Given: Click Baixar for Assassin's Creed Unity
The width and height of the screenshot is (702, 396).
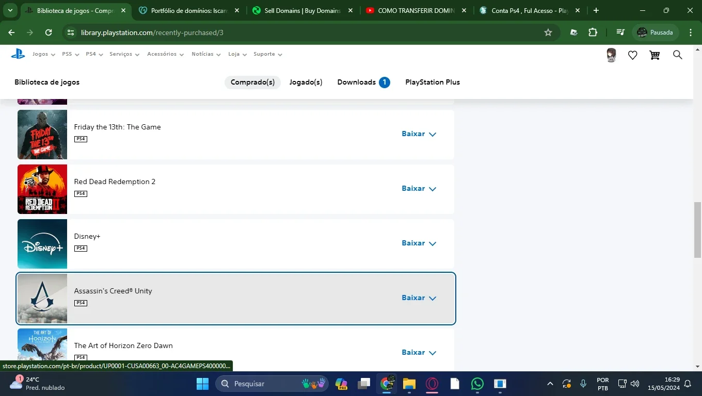Looking at the screenshot, I should pyautogui.click(x=419, y=298).
